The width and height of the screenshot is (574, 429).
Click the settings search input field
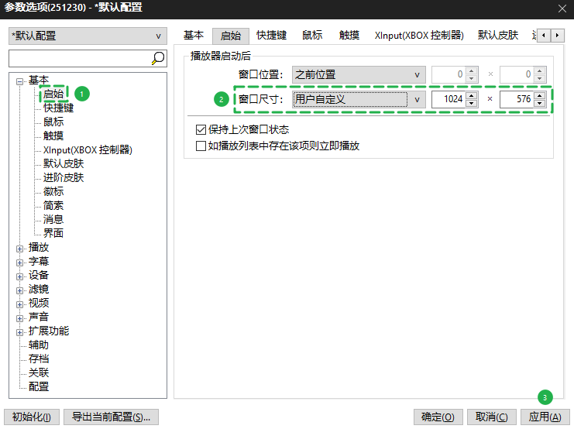click(x=77, y=58)
